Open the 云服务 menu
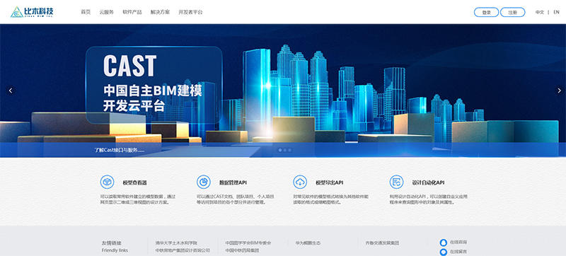The image size is (566, 256). coord(107,12)
